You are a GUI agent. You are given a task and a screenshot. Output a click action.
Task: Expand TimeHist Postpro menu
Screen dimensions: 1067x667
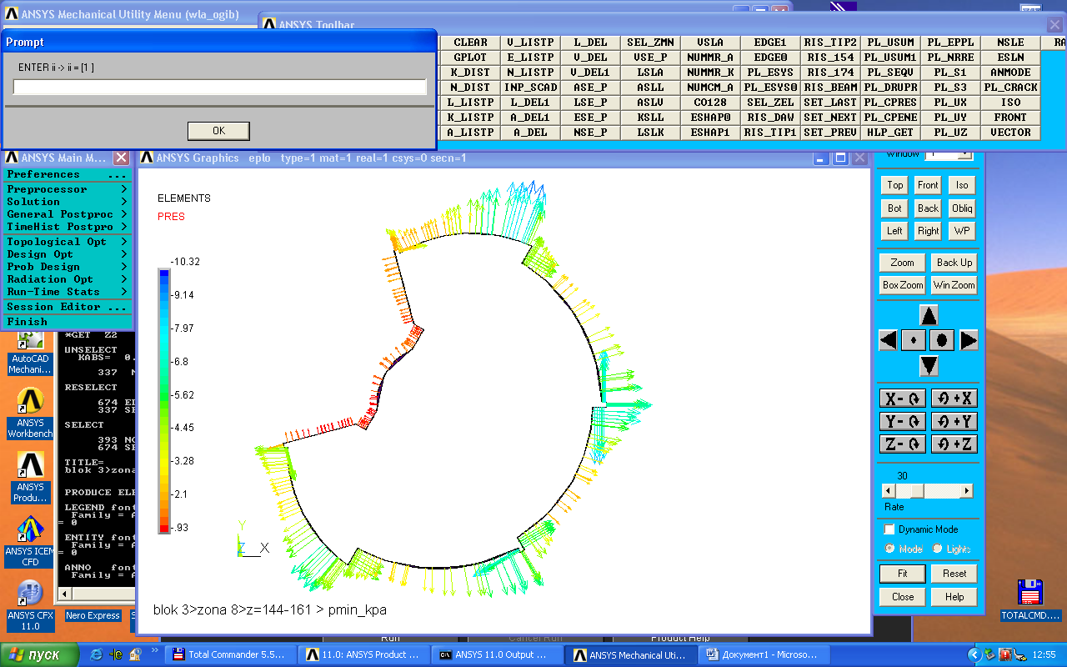[x=67, y=227]
